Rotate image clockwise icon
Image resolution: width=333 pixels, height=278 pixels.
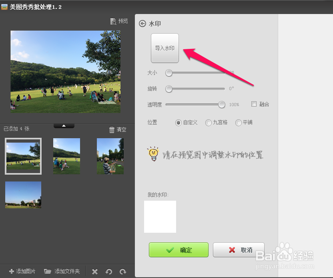pos(123,272)
